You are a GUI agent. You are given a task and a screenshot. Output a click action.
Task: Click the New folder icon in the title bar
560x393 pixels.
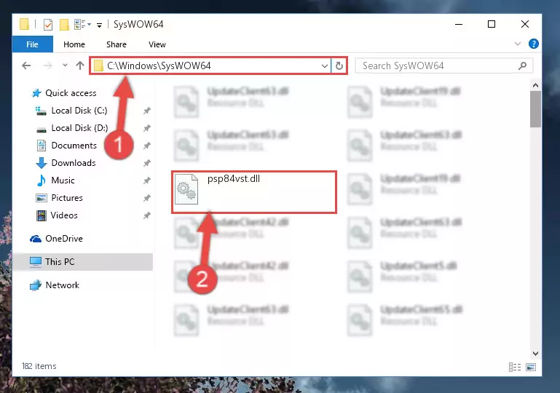tap(64, 25)
